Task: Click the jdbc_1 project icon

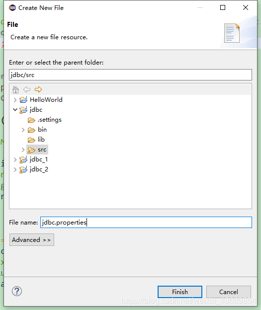Action: [23, 159]
